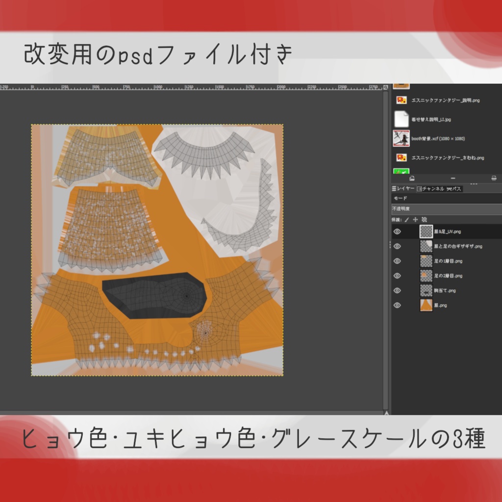The width and height of the screenshot is (502, 502).
Task: Enable the lock position and size icon
Action: click(415, 220)
